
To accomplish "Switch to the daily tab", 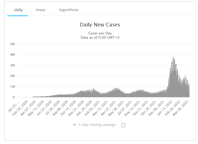I will [x=18, y=10].
